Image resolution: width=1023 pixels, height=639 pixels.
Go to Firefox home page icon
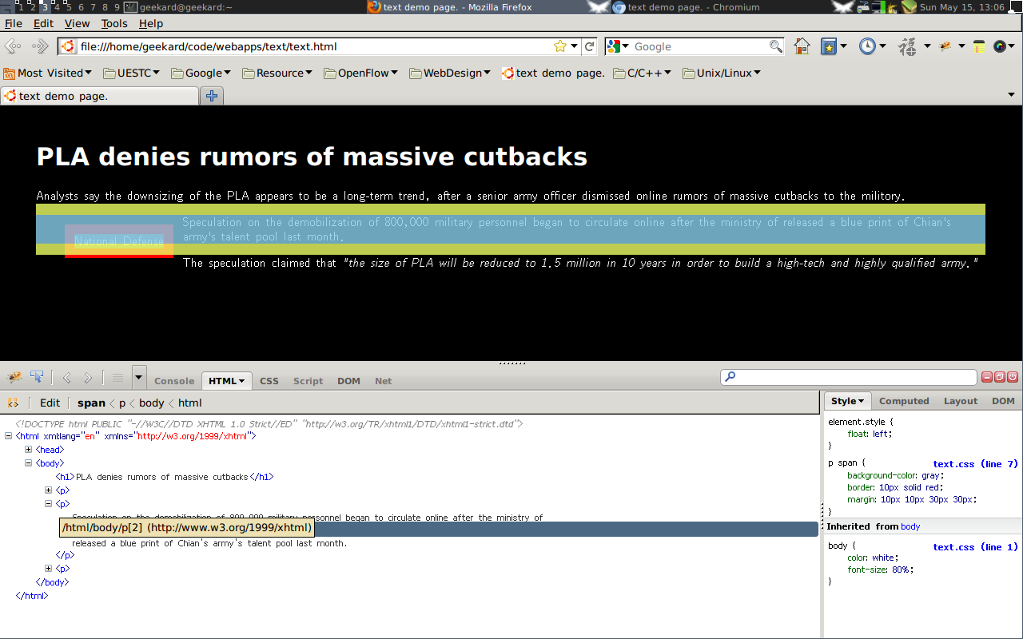point(802,46)
